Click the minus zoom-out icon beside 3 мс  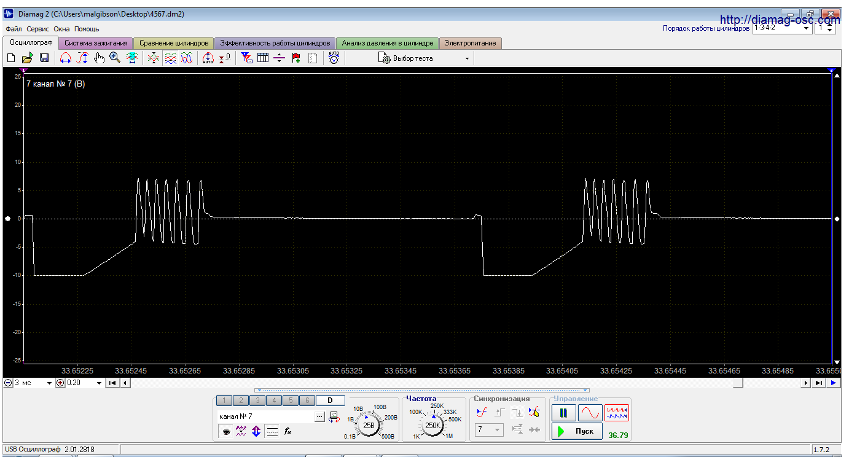[8, 383]
